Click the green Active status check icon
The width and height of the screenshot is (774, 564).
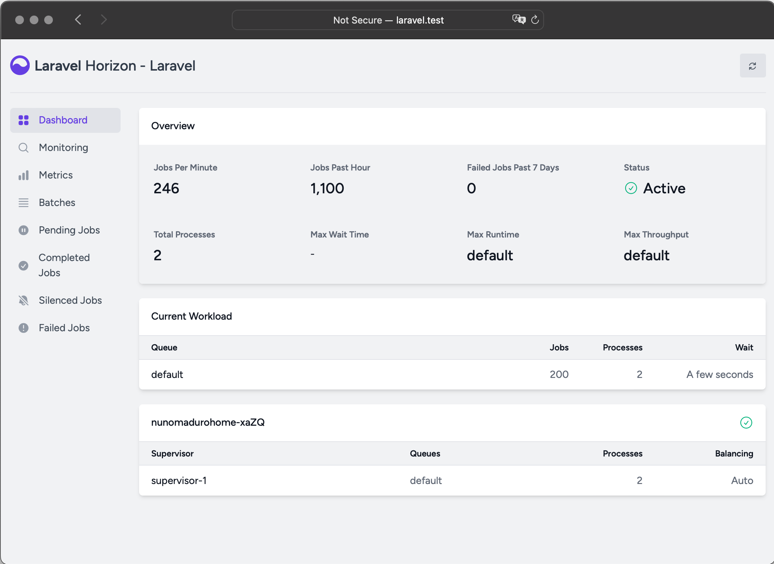point(631,188)
